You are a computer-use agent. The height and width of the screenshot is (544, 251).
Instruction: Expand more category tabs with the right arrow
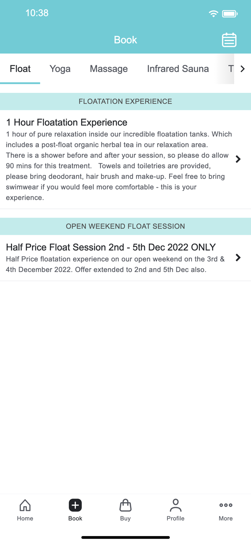point(243,69)
